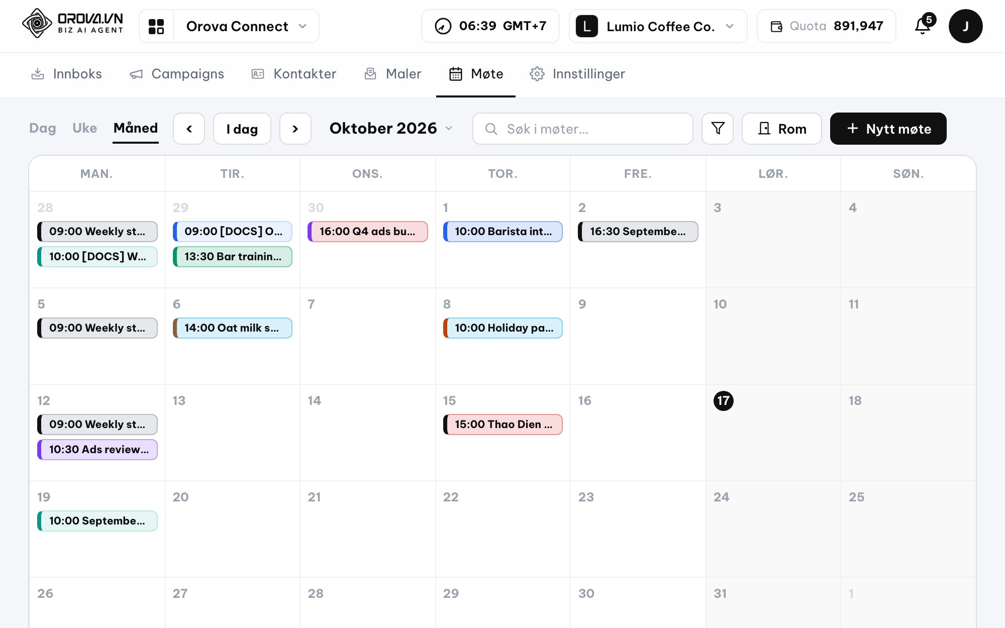Open notifications bell with 5 badge
Screen dimensions: 1005x628
(924, 25)
